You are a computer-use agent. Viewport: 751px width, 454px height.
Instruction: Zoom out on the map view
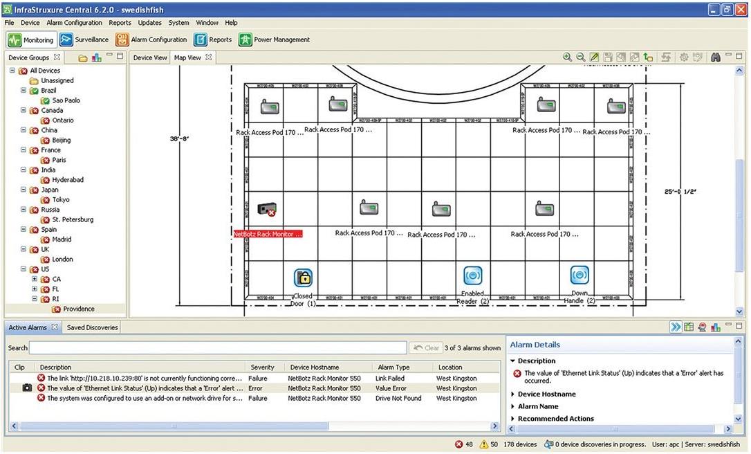[580, 57]
